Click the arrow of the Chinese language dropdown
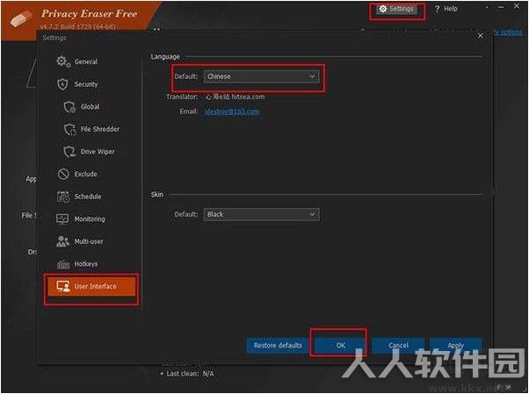 (312, 76)
